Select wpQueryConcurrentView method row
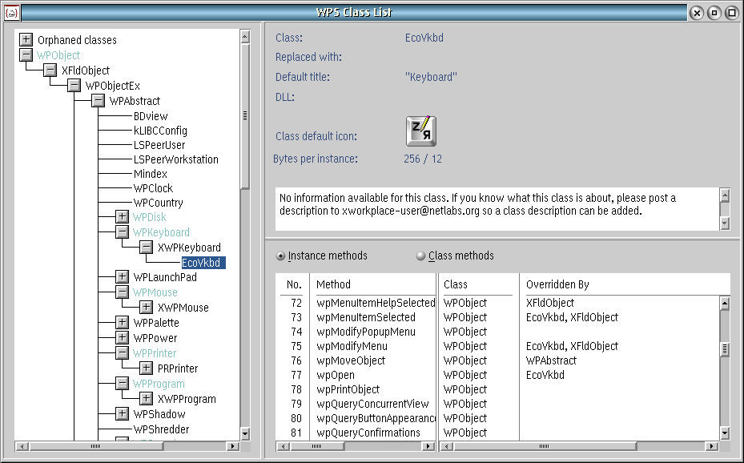The width and height of the screenshot is (744, 463). (372, 405)
